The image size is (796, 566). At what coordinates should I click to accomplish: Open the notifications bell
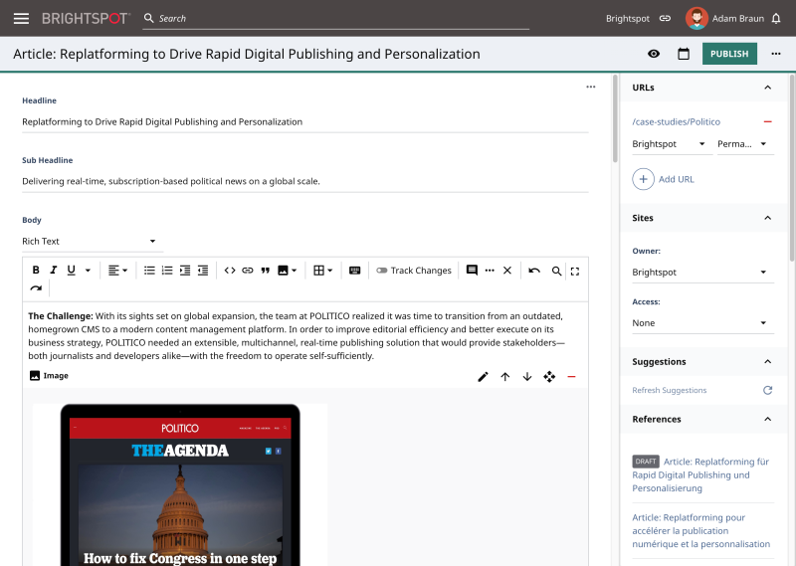tap(776, 19)
